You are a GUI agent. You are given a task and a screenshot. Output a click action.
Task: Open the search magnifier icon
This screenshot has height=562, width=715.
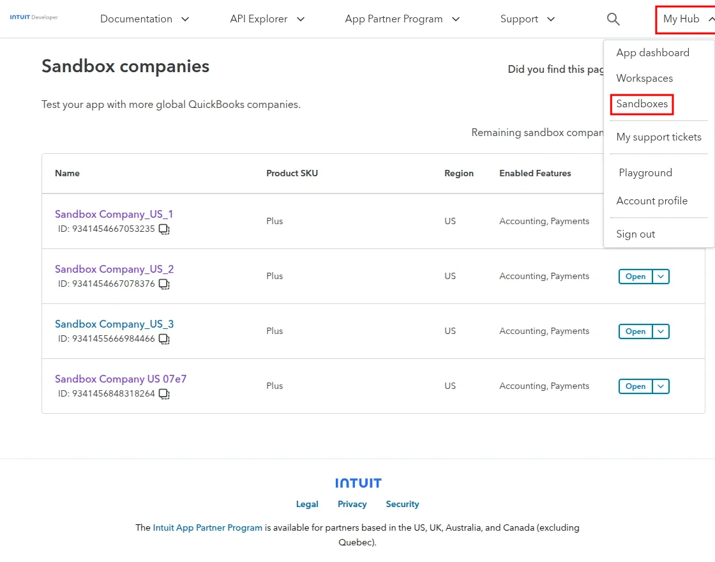tap(613, 19)
